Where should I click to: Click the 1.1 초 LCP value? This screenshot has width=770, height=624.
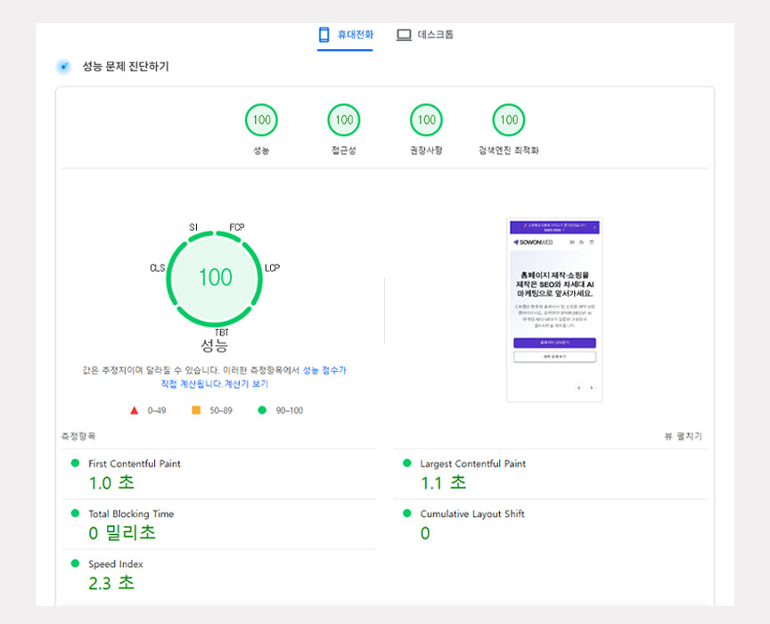[x=444, y=483]
